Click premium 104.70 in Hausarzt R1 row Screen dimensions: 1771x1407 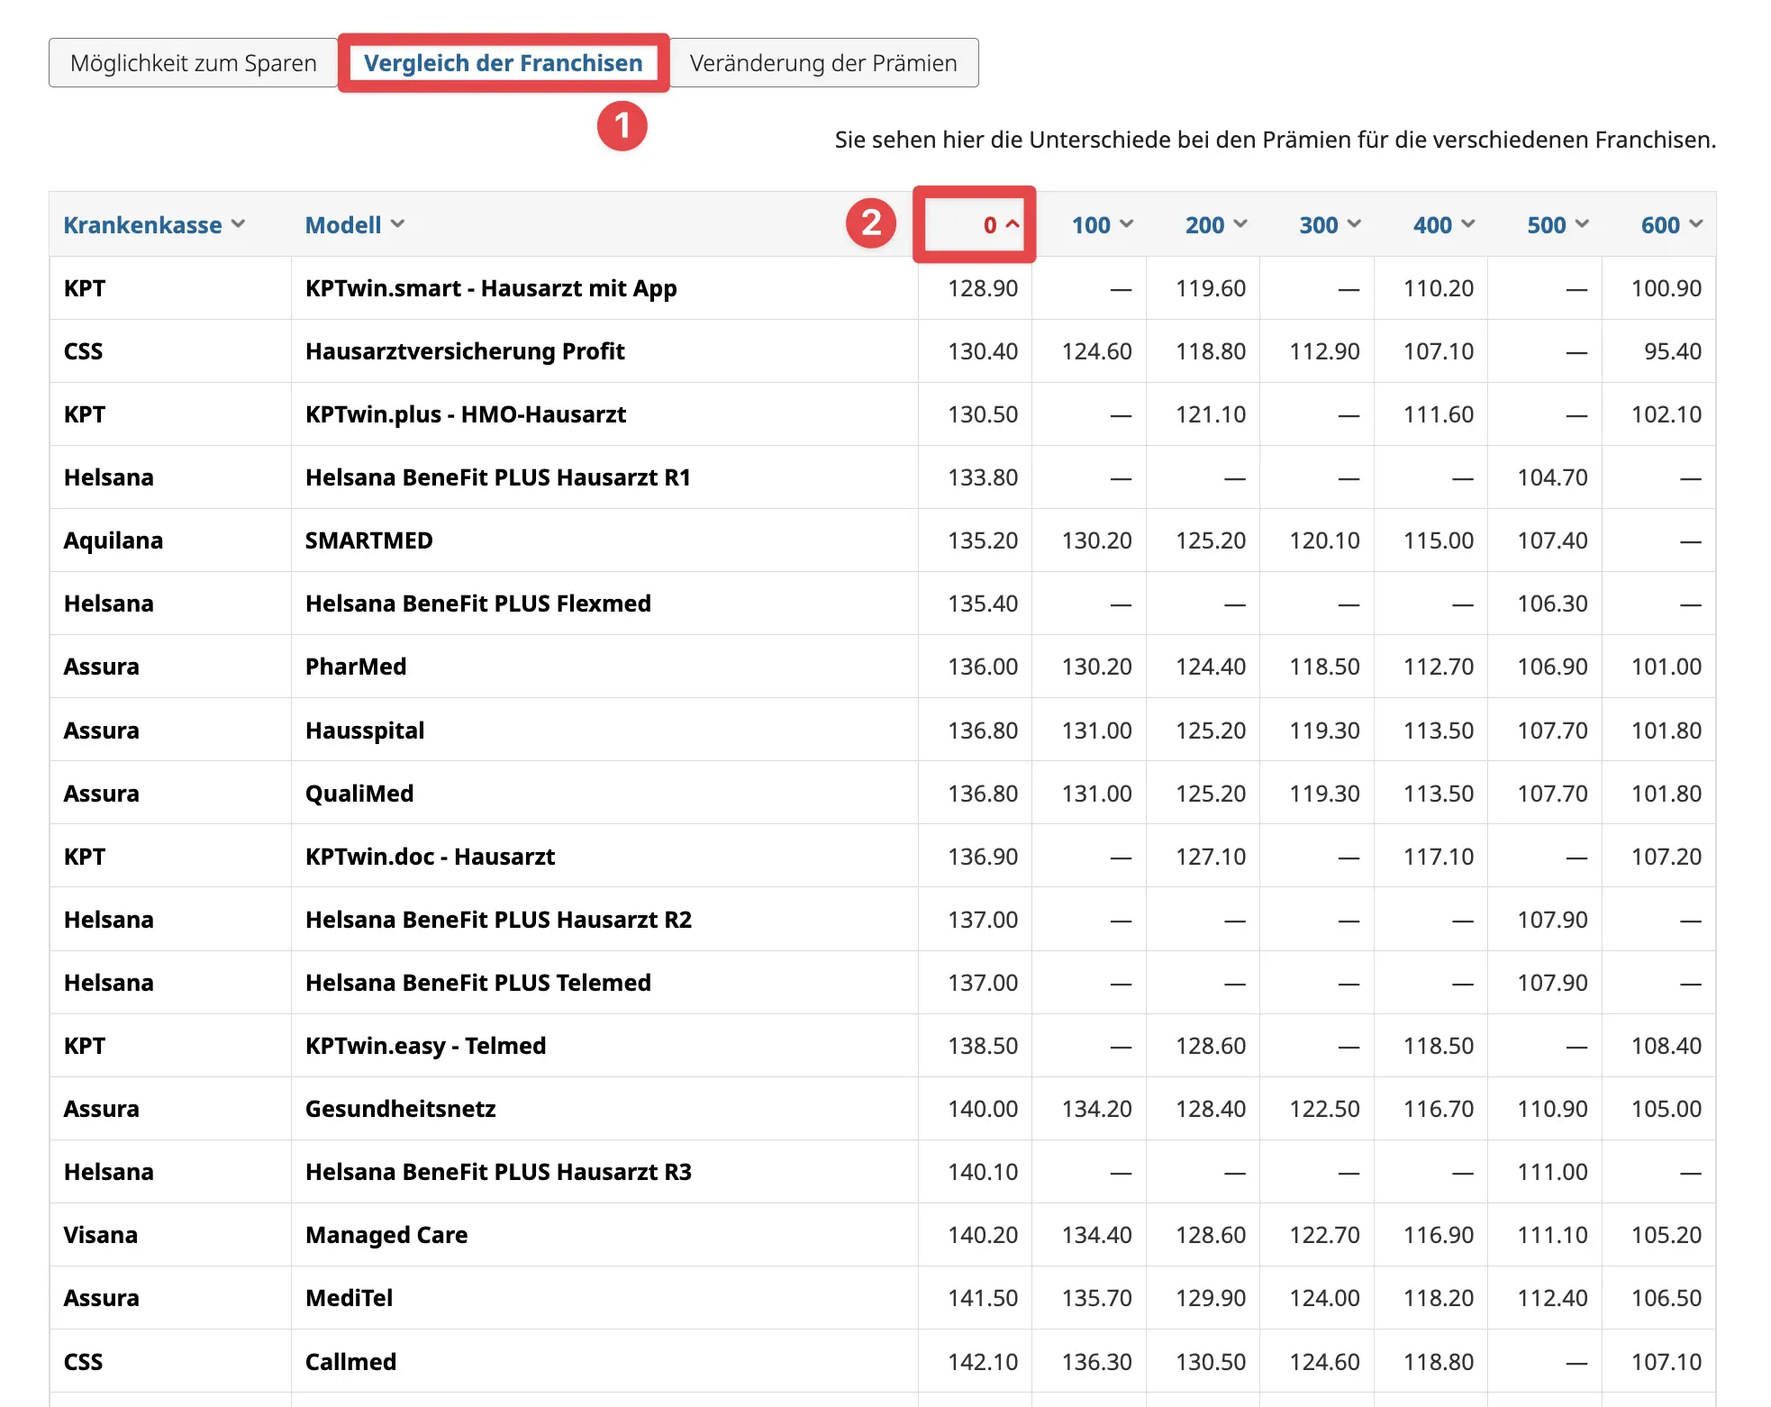click(1553, 477)
